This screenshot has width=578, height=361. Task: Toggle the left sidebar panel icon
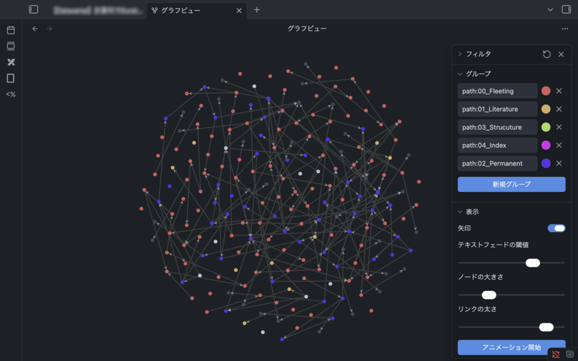point(34,10)
